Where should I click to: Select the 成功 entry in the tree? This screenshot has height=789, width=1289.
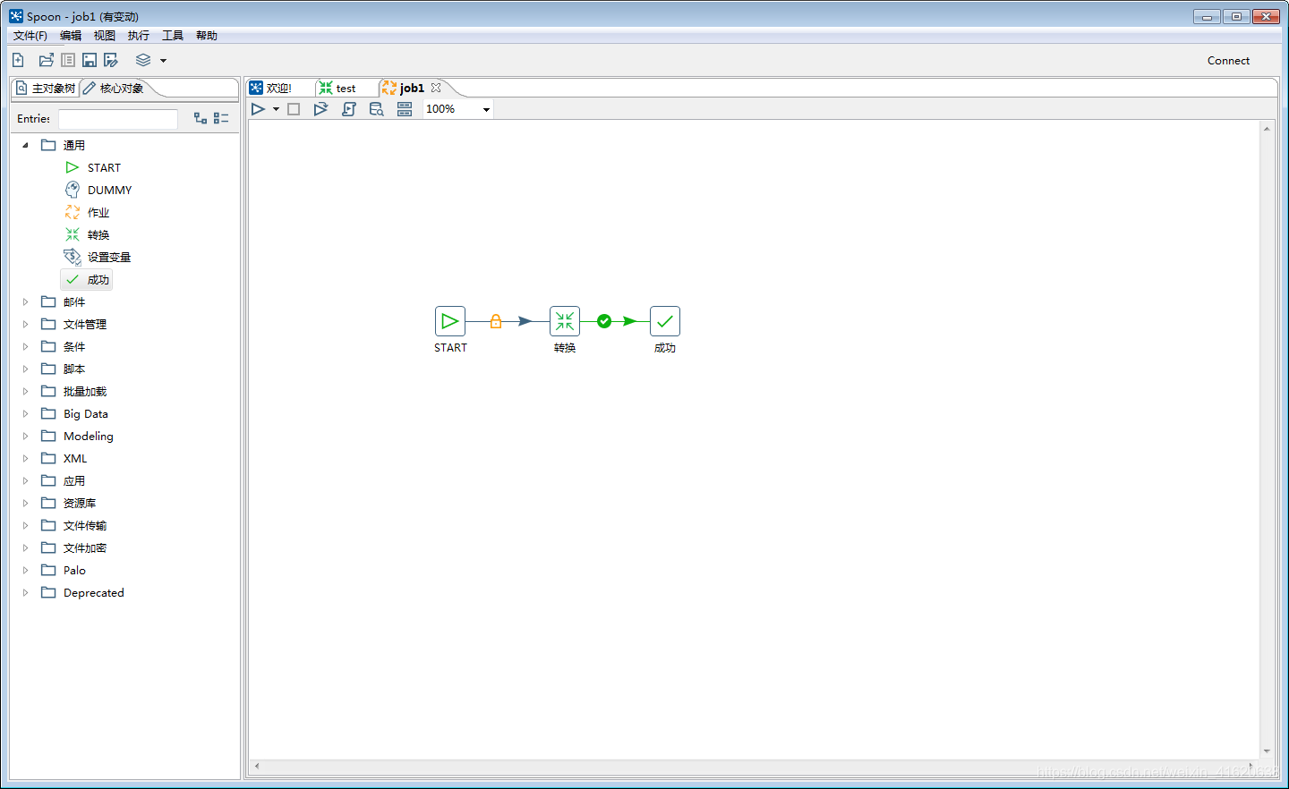87,279
